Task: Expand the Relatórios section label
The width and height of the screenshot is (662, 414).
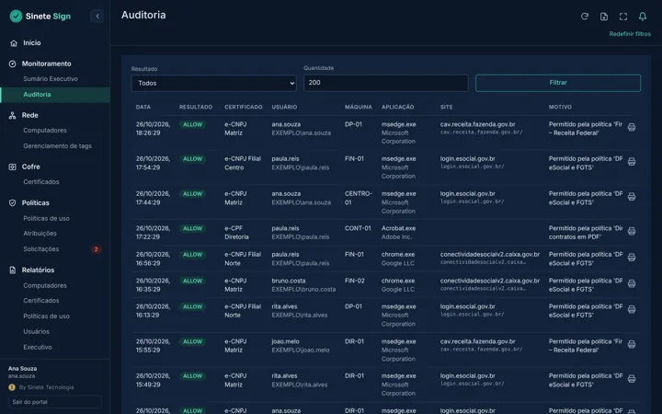Action: click(38, 270)
